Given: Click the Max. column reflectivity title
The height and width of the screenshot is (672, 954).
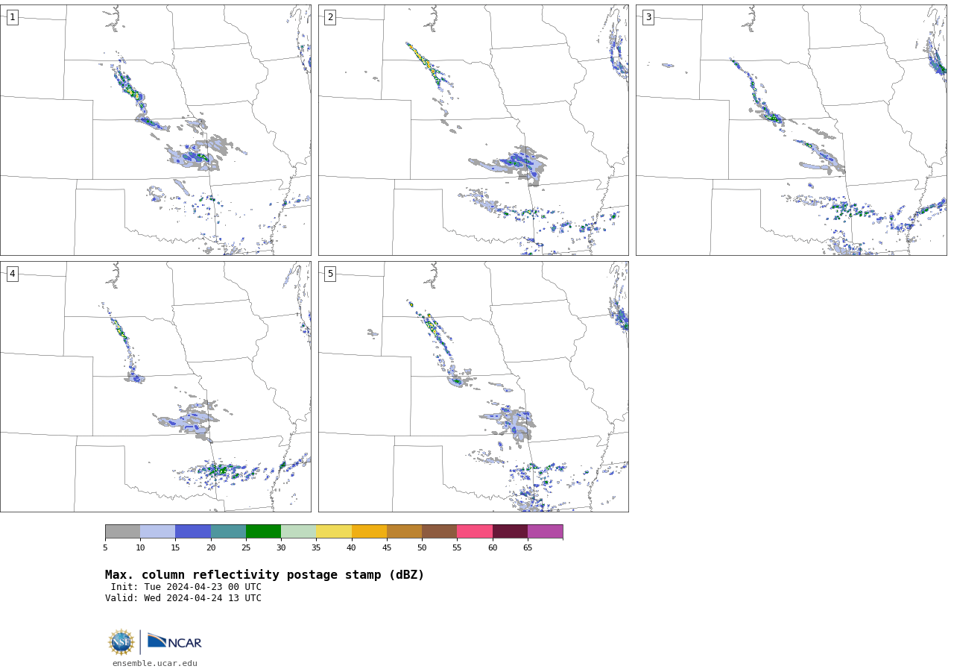Looking at the screenshot, I should 265,575.
